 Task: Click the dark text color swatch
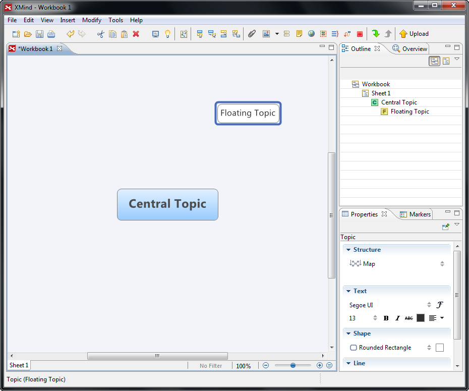pyautogui.click(x=421, y=318)
